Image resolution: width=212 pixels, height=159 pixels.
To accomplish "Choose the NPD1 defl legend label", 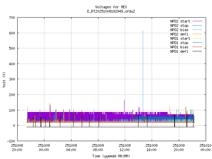I will 179,51.
